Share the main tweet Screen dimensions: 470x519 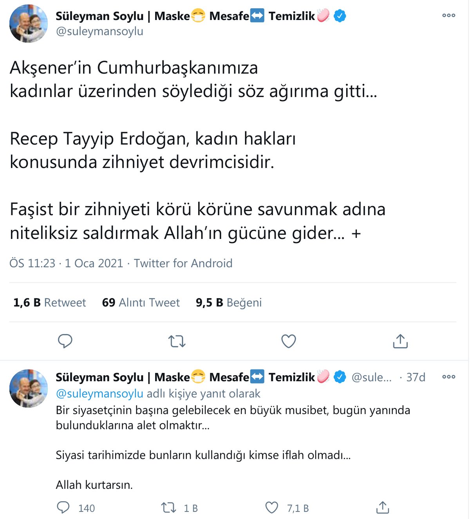[400, 341]
